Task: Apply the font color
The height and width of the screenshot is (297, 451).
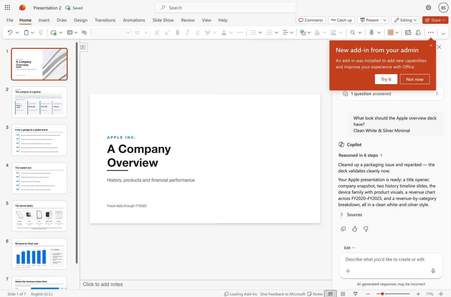Action: tap(224, 32)
